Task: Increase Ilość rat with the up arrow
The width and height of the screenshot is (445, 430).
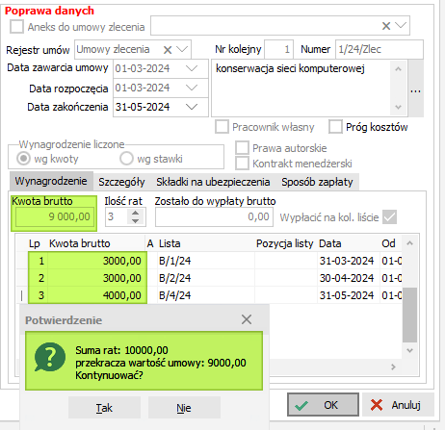Action: tap(136, 213)
